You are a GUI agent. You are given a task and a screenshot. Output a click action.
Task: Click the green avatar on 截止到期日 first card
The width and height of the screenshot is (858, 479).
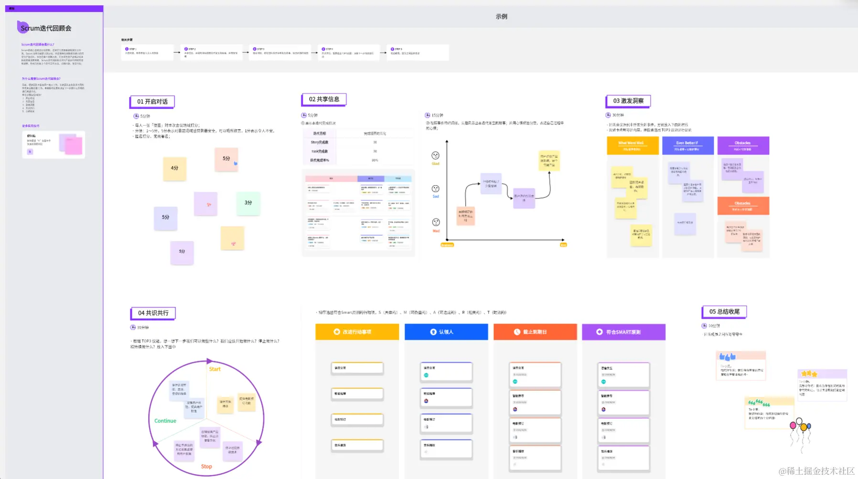tap(515, 381)
